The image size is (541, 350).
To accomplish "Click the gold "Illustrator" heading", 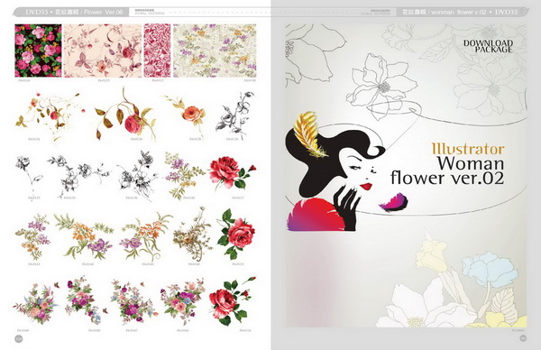I will click(468, 149).
